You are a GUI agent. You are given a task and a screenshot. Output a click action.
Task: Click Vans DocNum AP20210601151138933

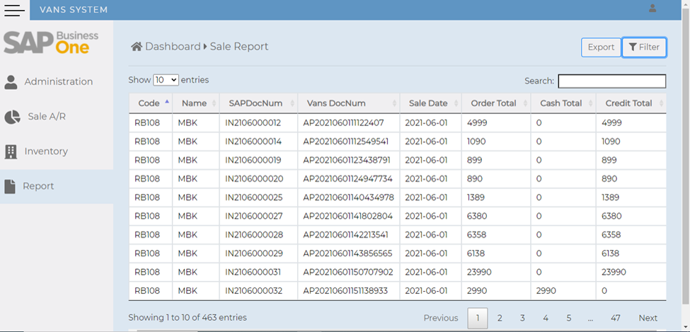click(x=345, y=291)
